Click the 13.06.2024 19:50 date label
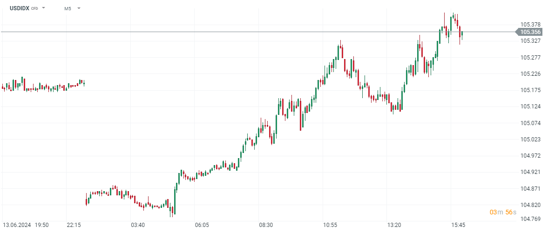Image resolution: width=548 pixels, height=233 pixels. pos(26,225)
